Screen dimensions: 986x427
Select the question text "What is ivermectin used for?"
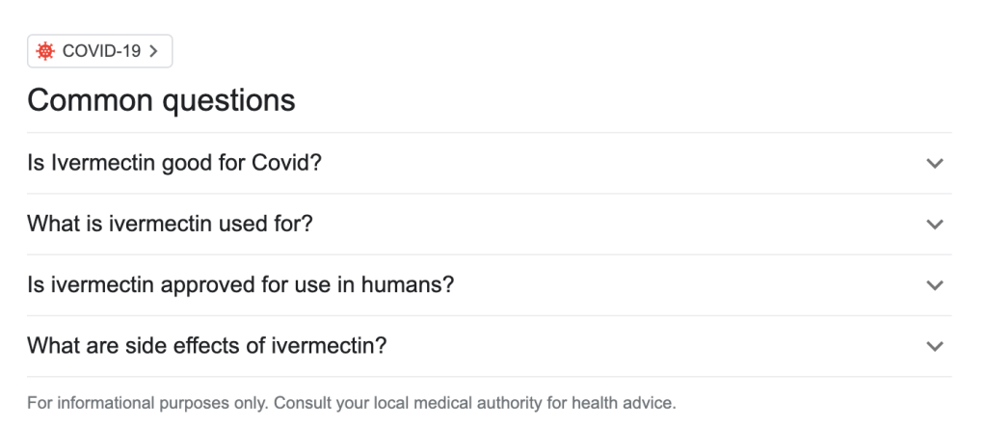click(171, 224)
